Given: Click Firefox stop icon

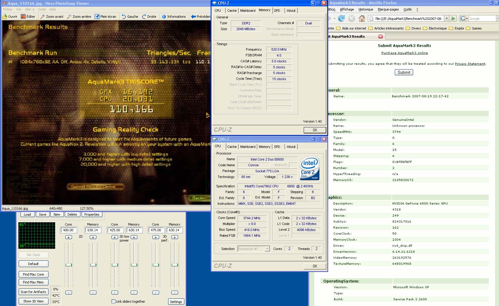Looking at the screenshot, I should [352, 18].
